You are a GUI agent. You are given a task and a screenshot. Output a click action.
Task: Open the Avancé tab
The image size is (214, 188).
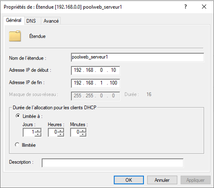click(51, 21)
